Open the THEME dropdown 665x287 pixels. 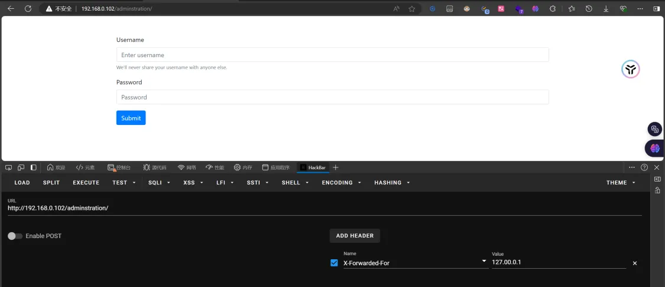pyautogui.click(x=621, y=183)
